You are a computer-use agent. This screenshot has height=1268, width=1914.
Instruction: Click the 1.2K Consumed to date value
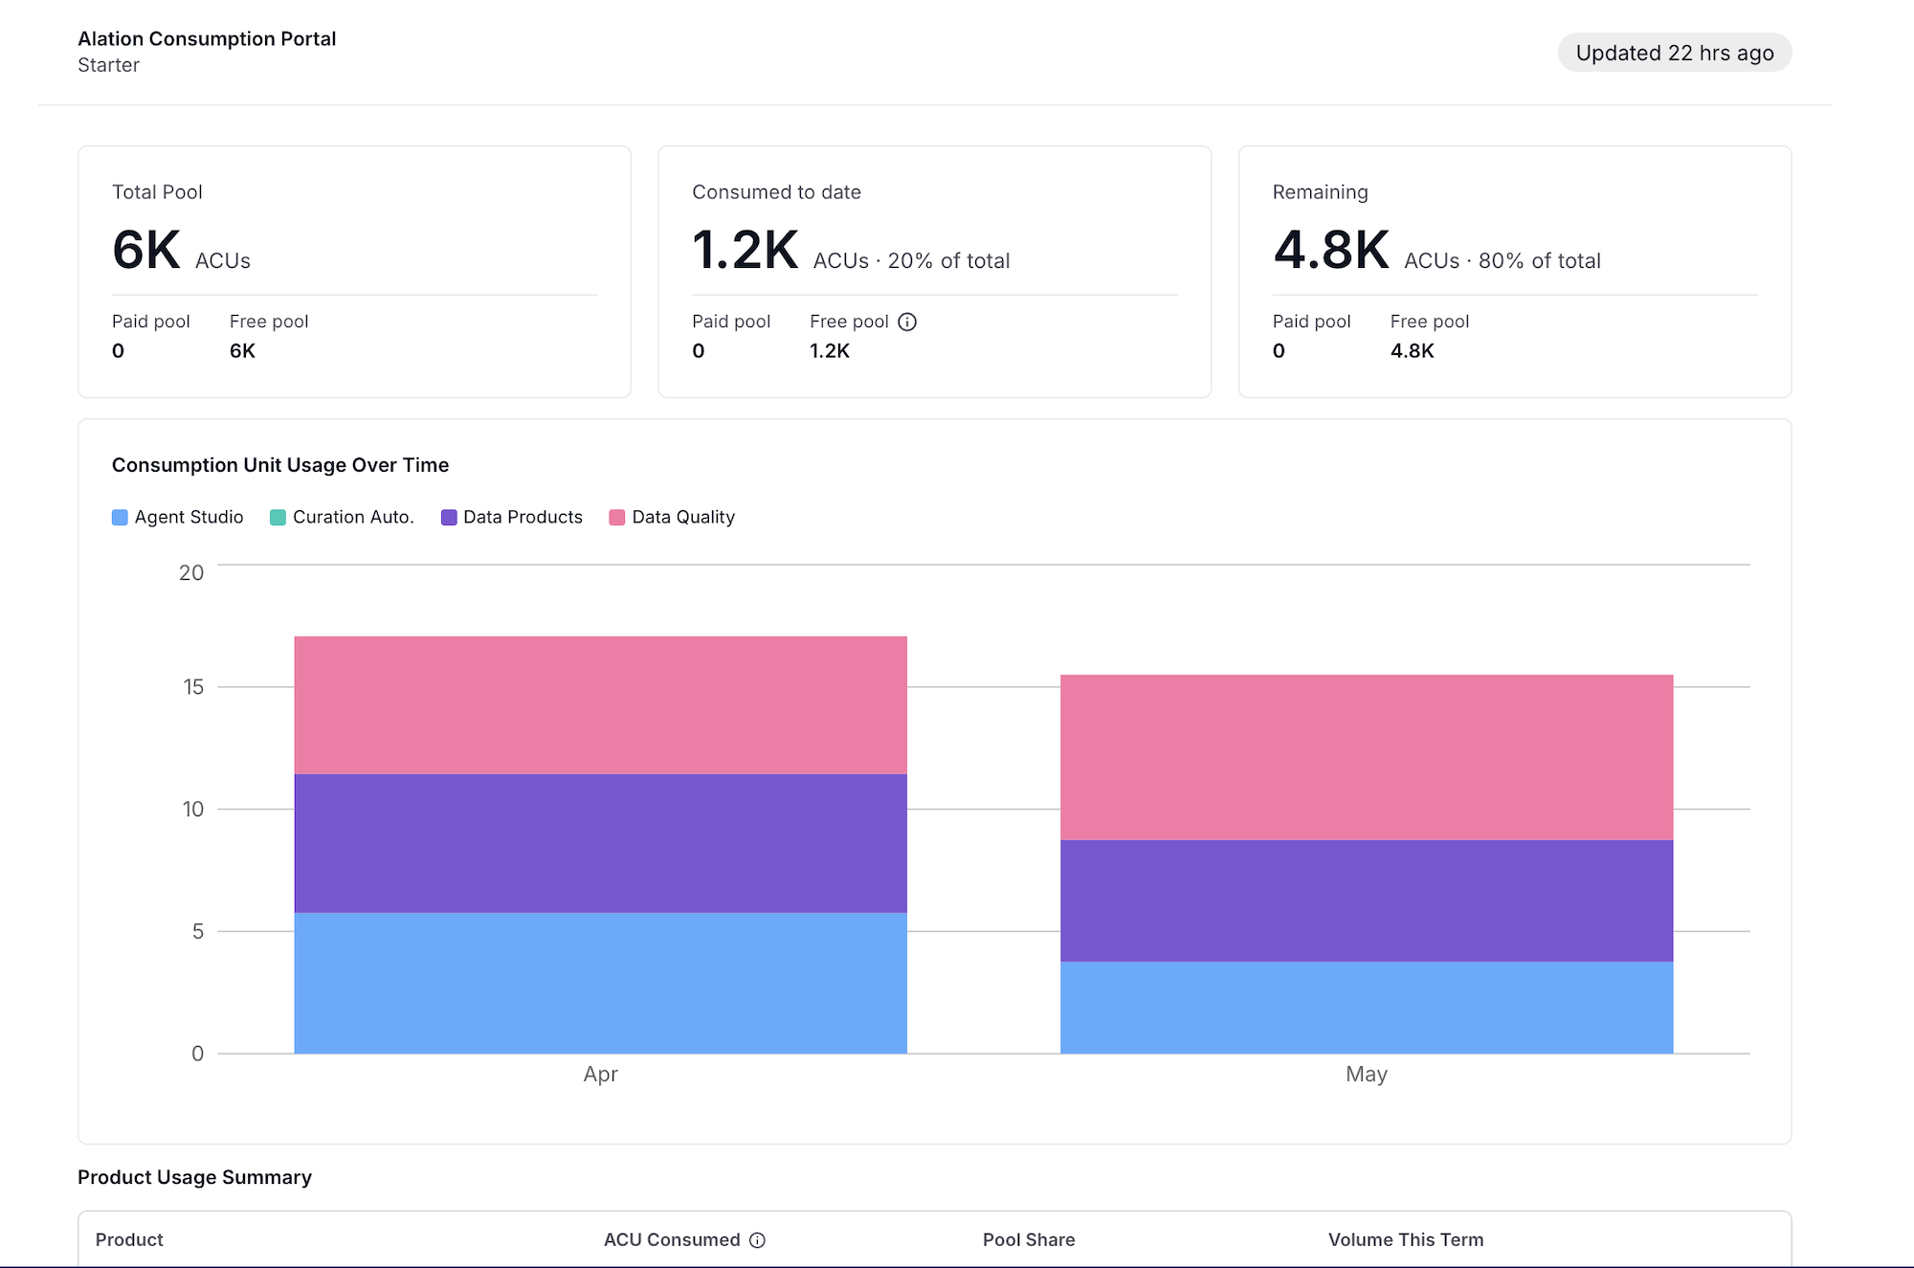746,250
